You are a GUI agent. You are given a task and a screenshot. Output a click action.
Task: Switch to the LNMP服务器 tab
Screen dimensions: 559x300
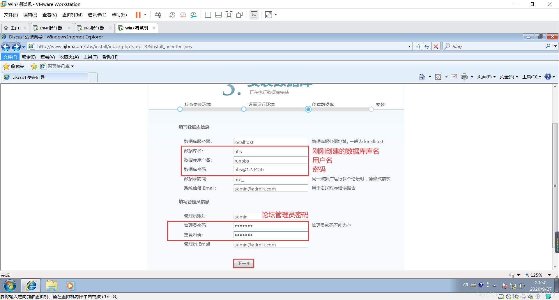(x=51, y=28)
